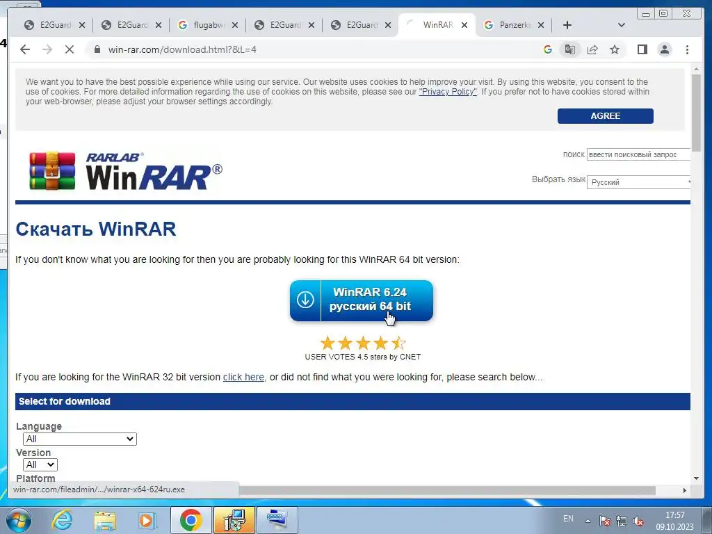Open the language selector Русский
The image size is (712, 534).
(638, 182)
